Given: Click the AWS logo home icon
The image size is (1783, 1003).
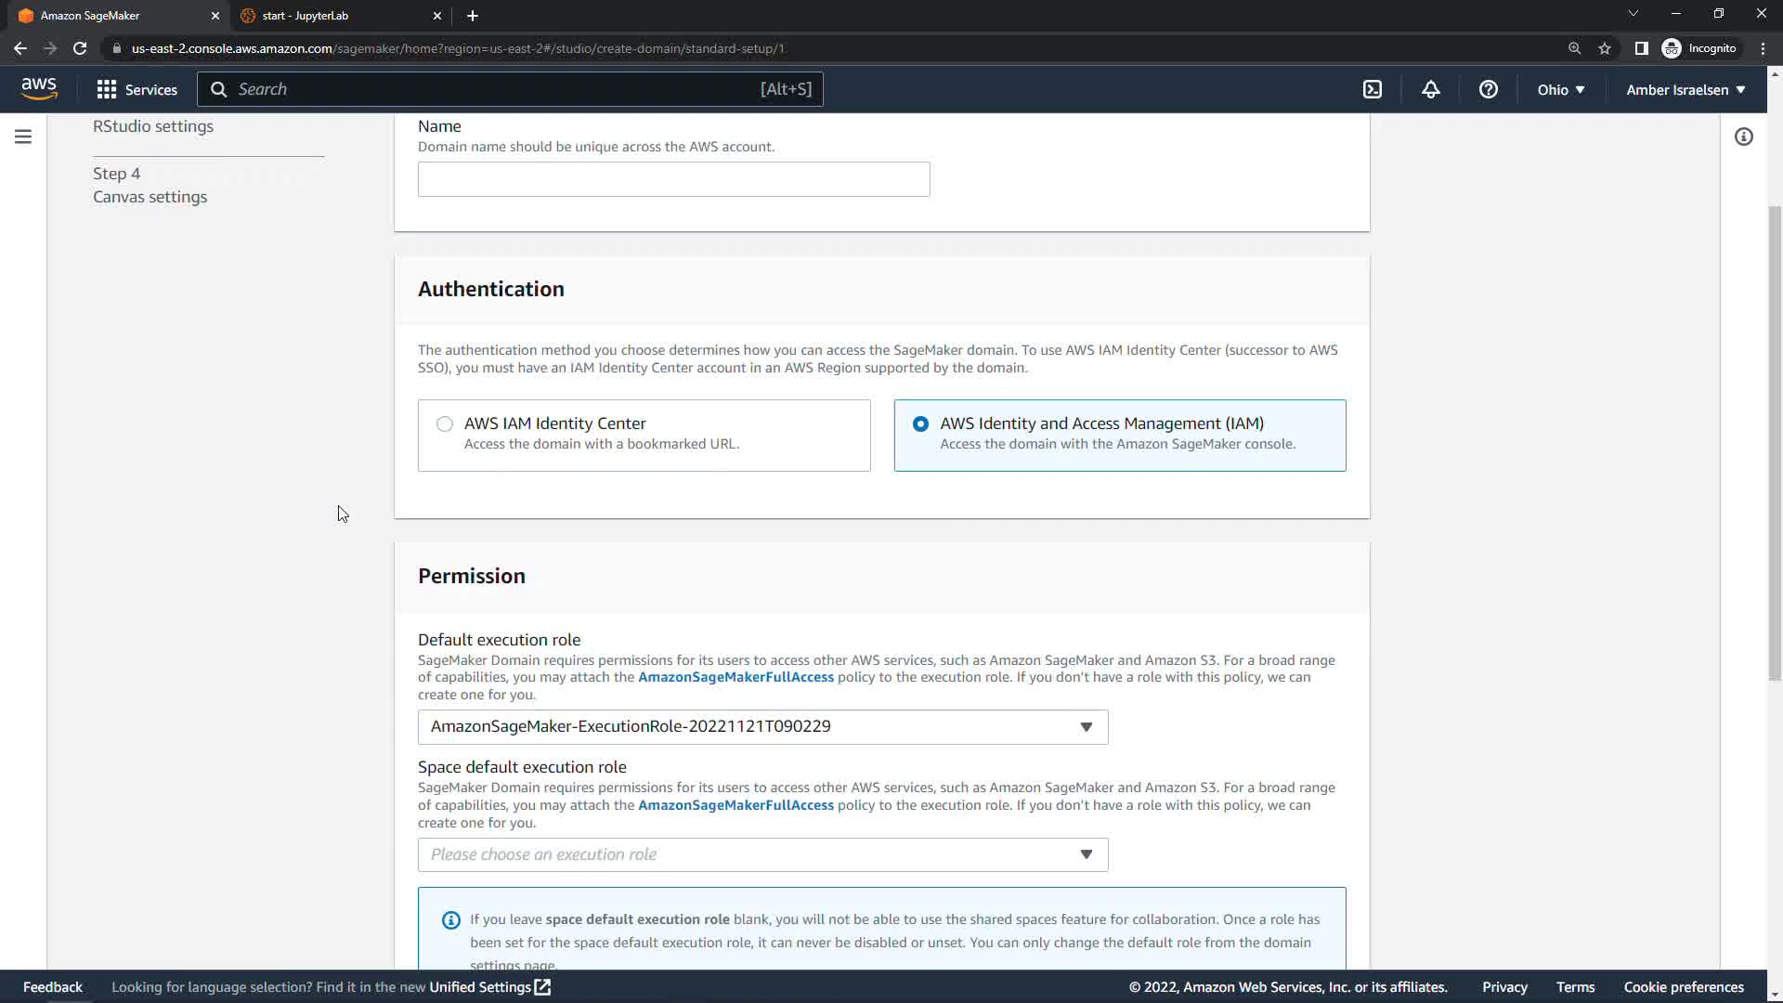Looking at the screenshot, I should 39,88.
